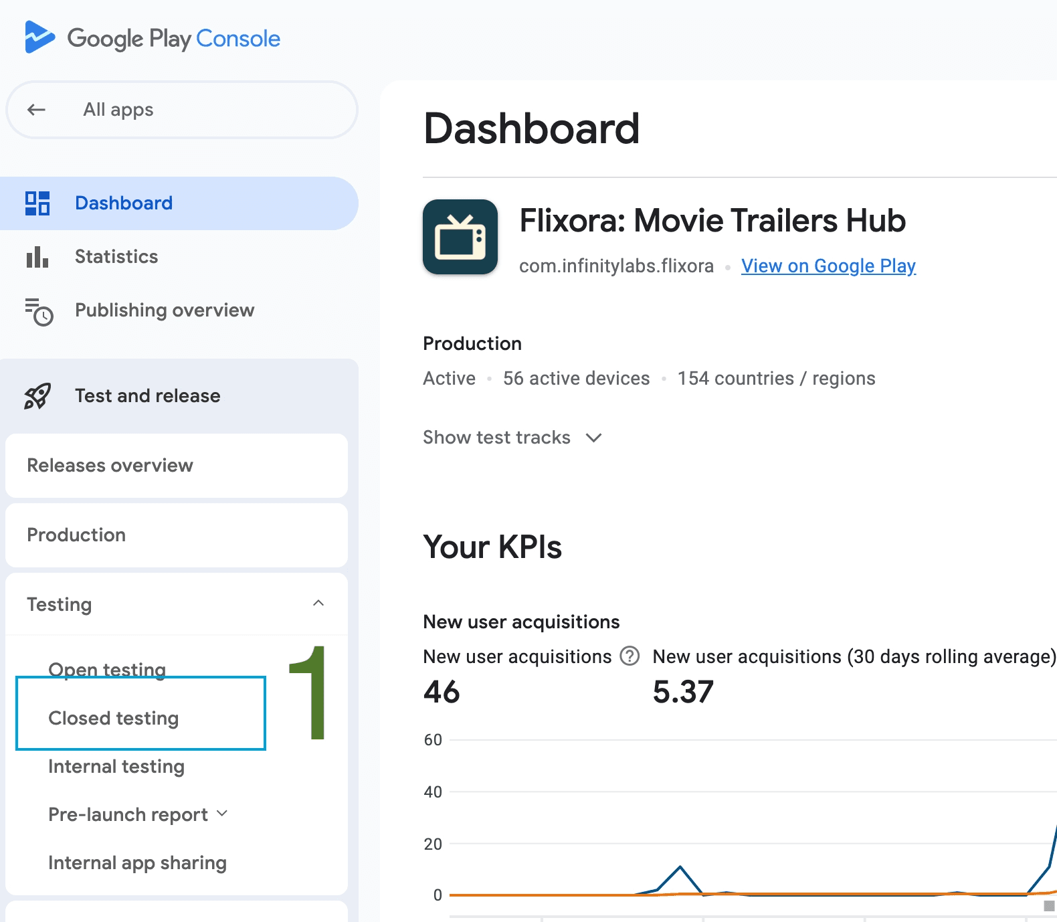This screenshot has height=922, width=1057.
Task: Go back to All apps
Action: (x=182, y=110)
